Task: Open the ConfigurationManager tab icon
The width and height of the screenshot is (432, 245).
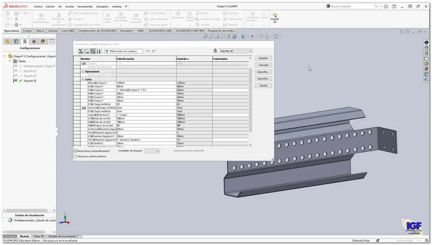Action: coord(25,42)
